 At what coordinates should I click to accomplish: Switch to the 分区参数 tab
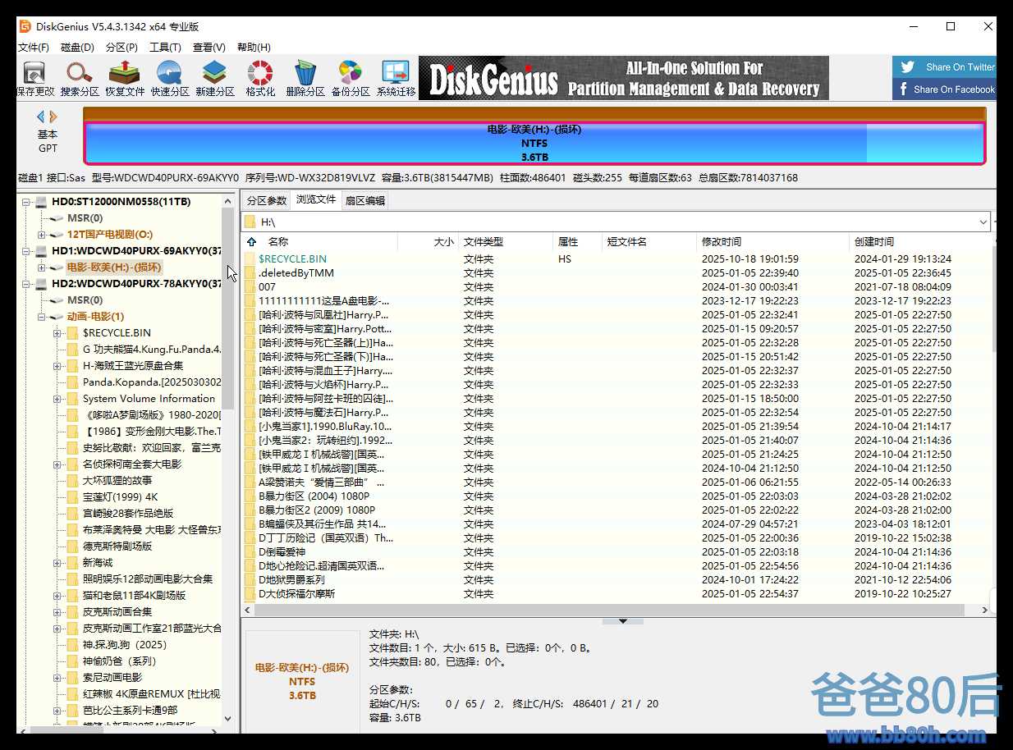pos(267,200)
